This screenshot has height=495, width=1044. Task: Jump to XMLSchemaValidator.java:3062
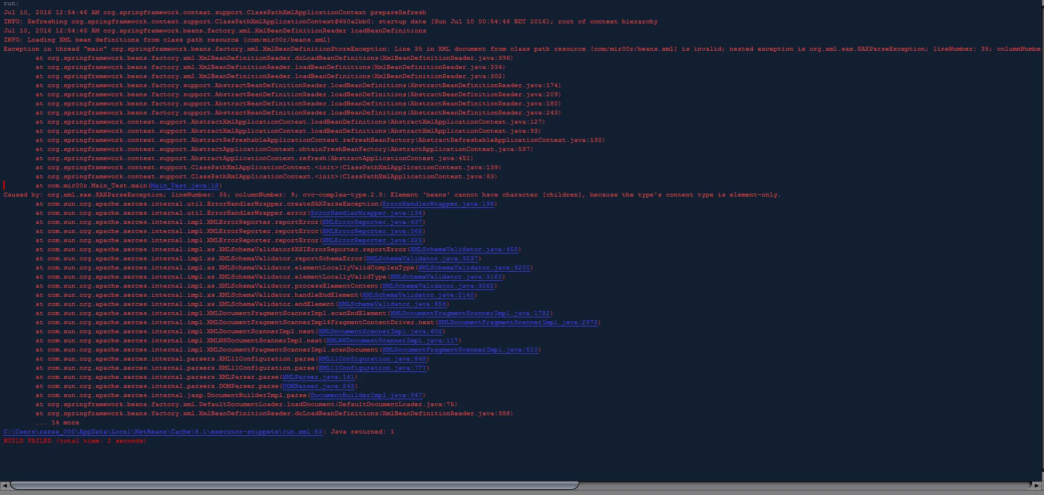click(438, 286)
